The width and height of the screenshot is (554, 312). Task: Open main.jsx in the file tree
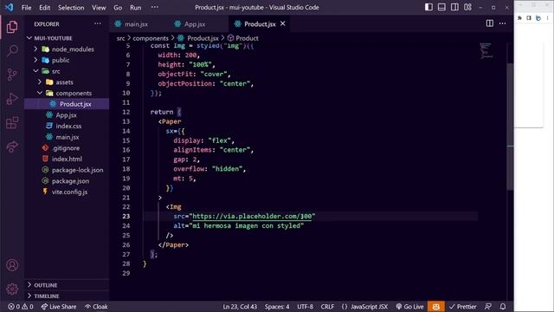(x=67, y=137)
